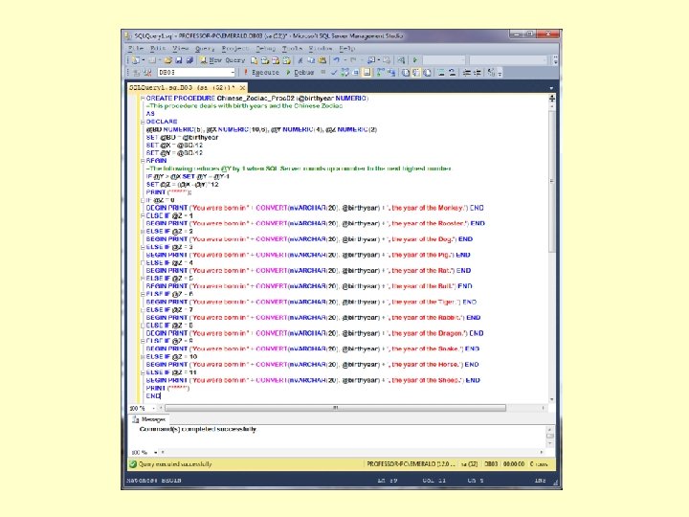This screenshot has width=689, height=517.
Task: Click the Cancel Executing Query stop icon
Action: click(323, 72)
